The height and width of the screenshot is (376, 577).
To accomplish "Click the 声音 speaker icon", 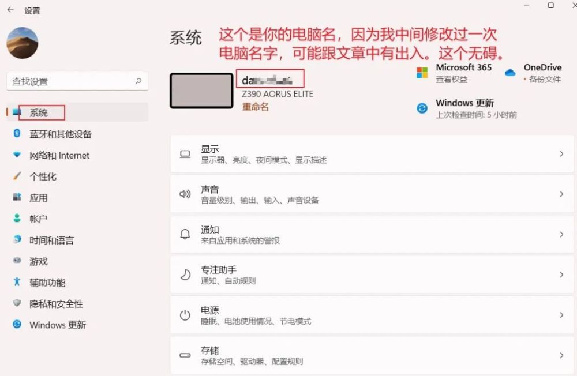I will coord(185,194).
